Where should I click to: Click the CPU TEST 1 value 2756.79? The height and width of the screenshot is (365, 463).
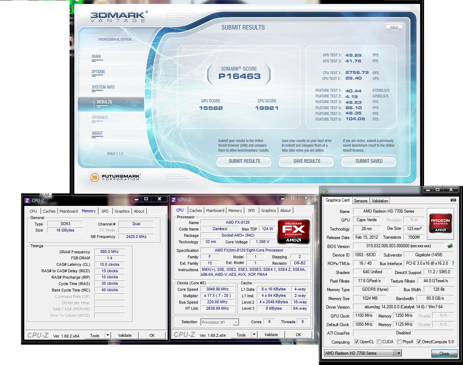[x=357, y=72]
